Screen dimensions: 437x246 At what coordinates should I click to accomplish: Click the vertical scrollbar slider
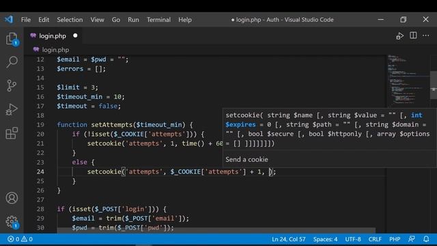[434, 85]
